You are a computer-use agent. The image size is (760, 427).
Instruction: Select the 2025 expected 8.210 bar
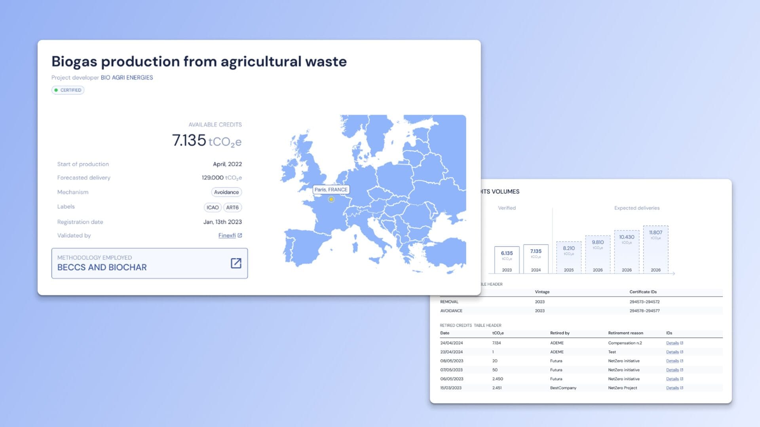pos(568,257)
